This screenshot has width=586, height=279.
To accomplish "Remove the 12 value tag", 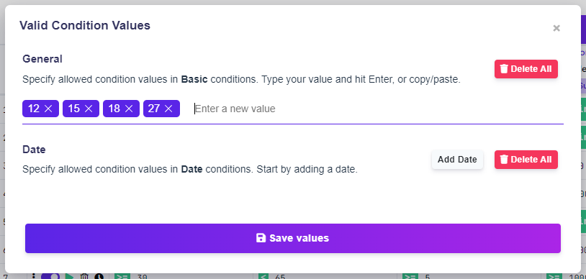I will (x=48, y=109).
